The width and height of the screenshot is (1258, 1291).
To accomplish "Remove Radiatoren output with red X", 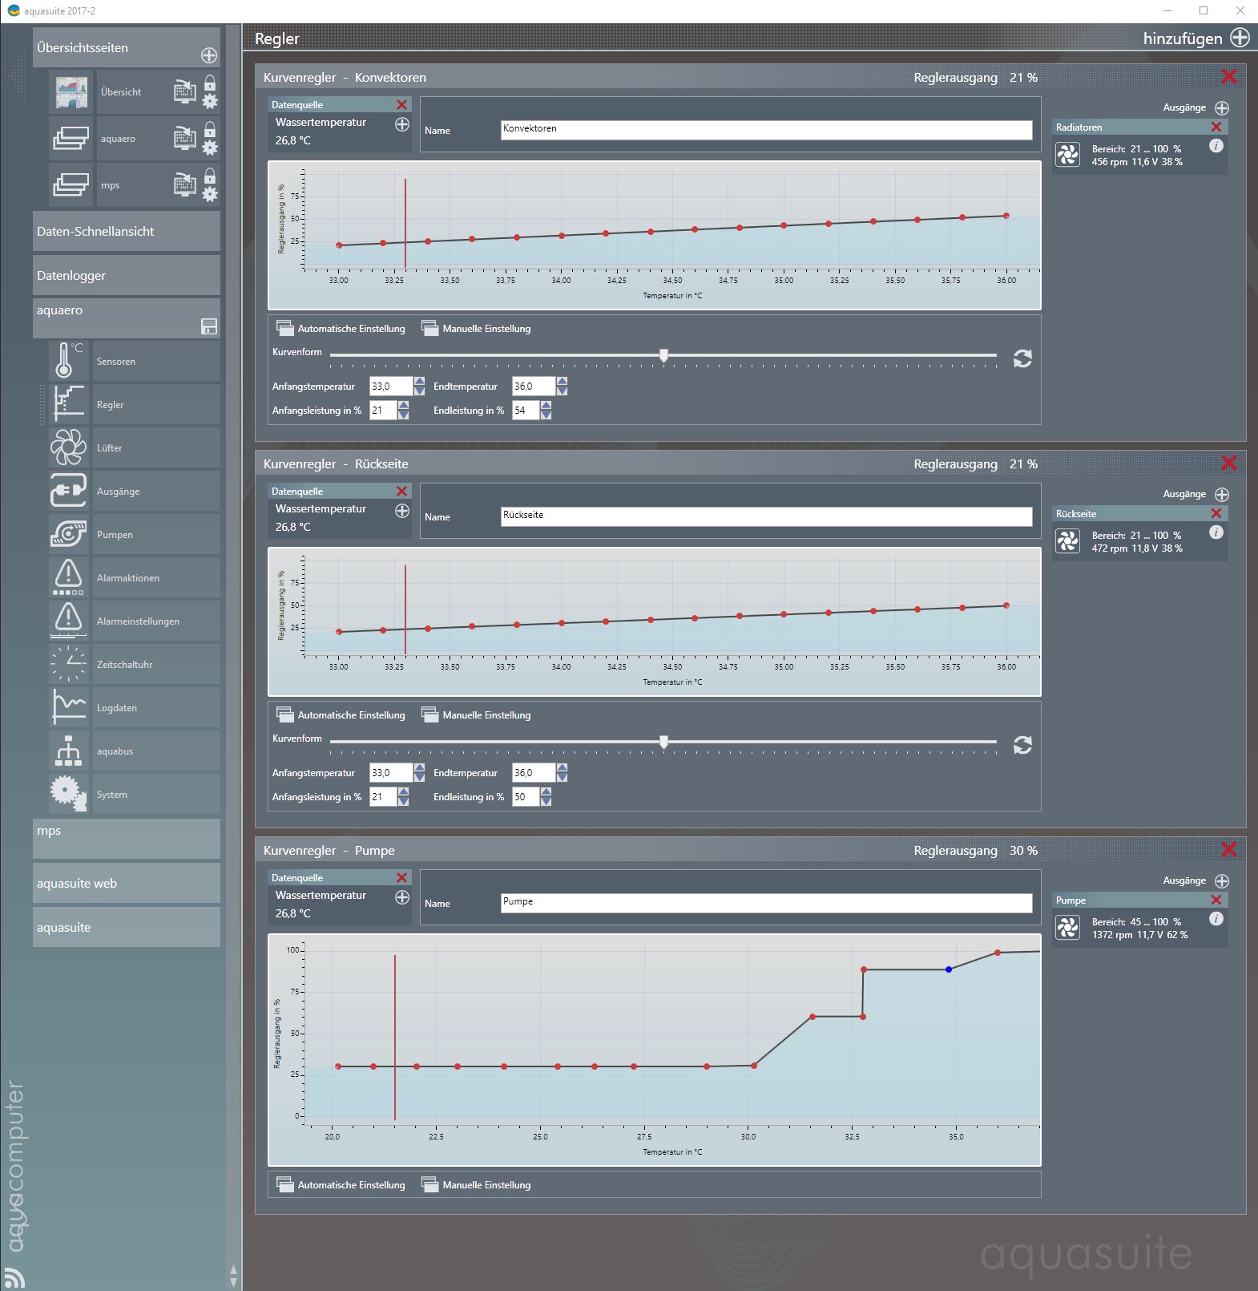I will click(x=1216, y=127).
